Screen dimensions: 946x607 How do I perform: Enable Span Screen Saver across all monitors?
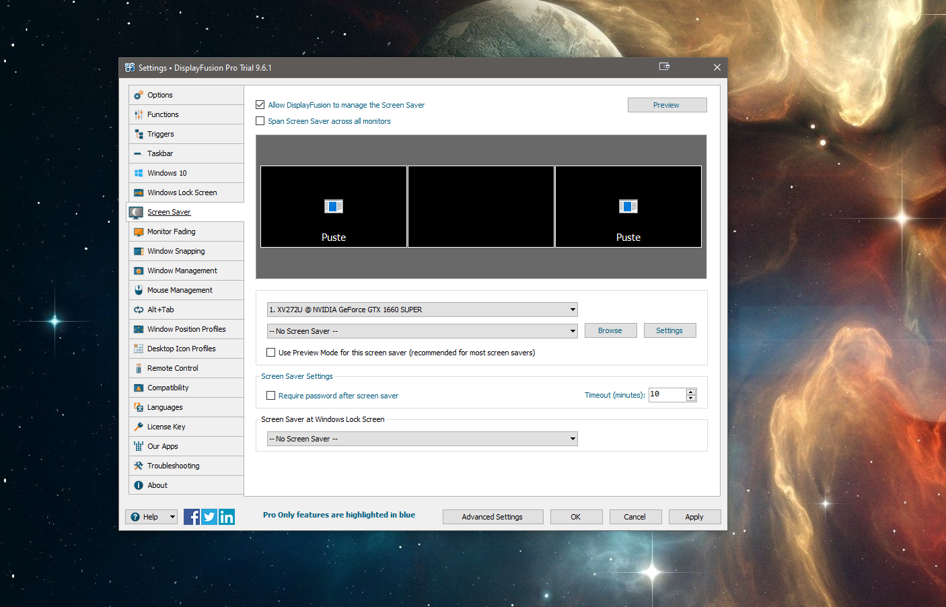[260, 121]
